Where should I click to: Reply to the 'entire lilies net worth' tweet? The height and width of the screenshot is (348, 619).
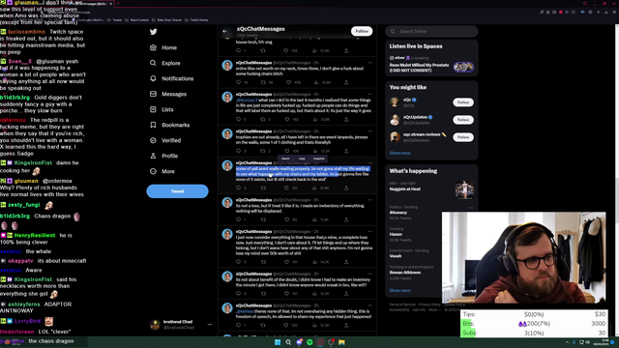pyautogui.click(x=238, y=82)
